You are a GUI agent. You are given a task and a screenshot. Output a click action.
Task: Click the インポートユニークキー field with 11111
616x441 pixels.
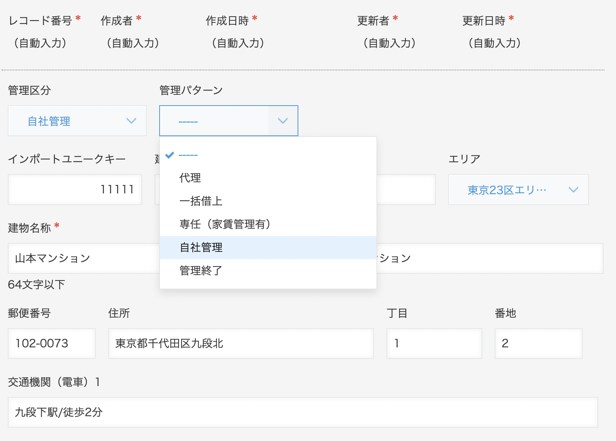[75, 190]
